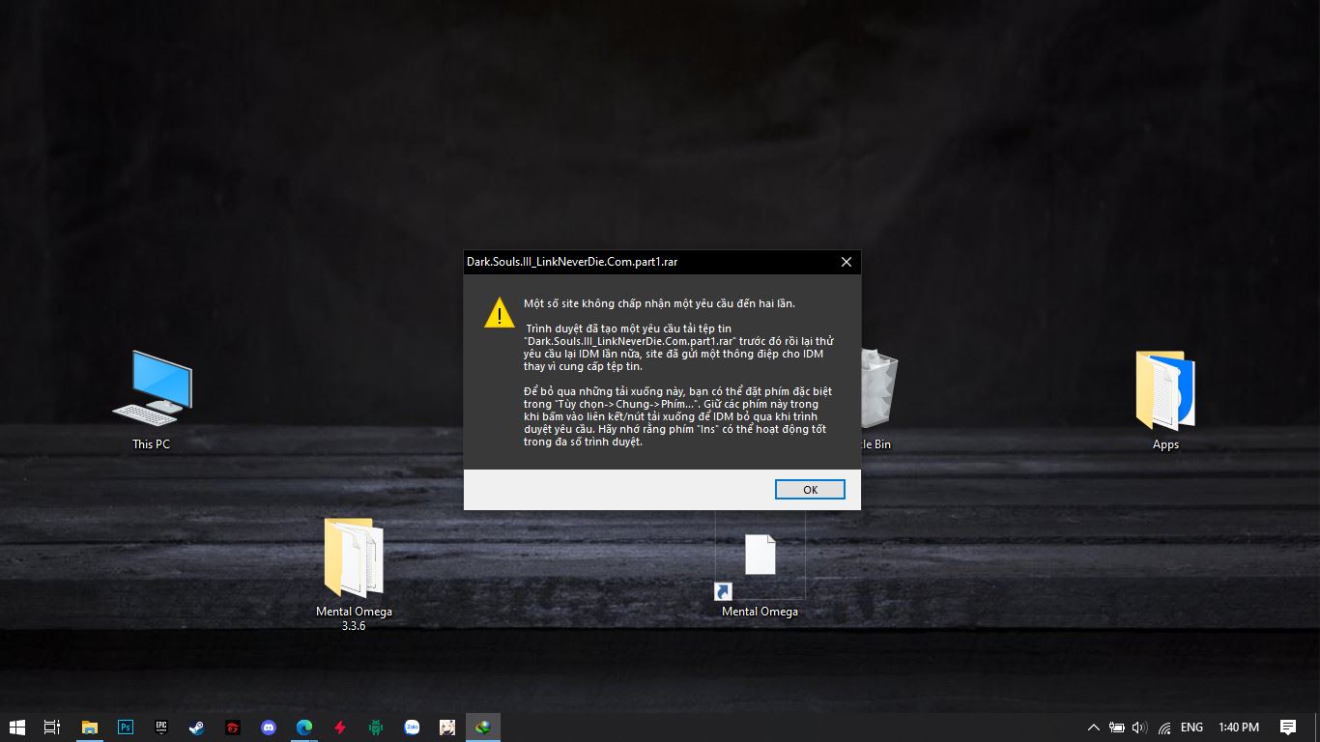Open Epic Games Launcher from taskbar
1320x742 pixels.
pos(160,728)
